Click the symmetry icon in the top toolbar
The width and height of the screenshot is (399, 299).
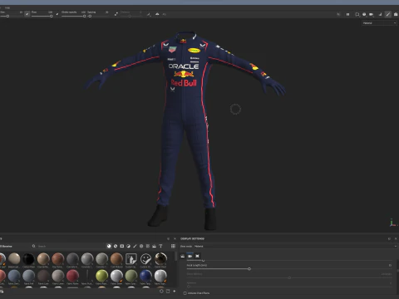tap(157, 14)
